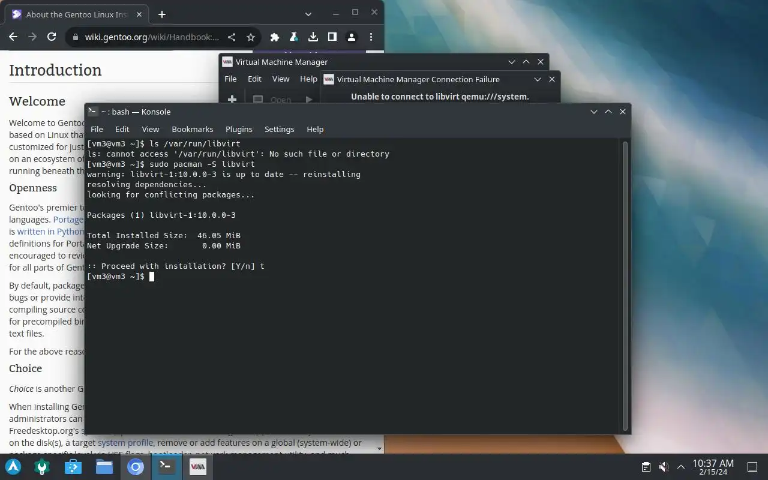This screenshot has width=768, height=480.
Task: Follow the Portage link
Action: click(x=68, y=220)
